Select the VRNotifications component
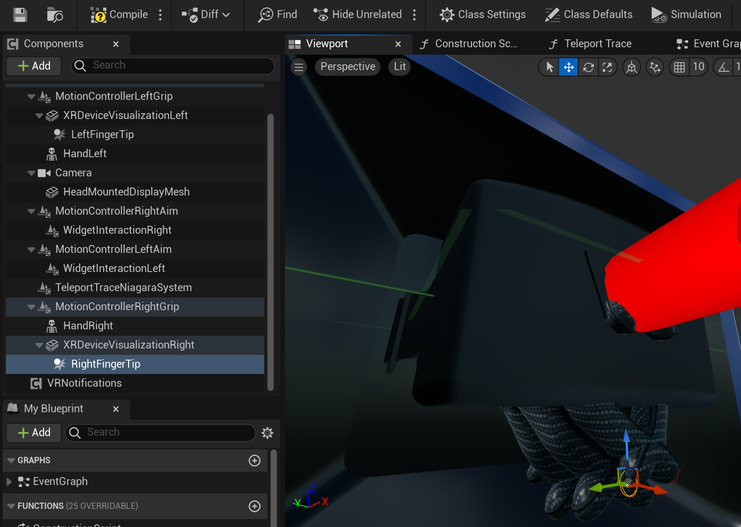The image size is (741, 527). coord(84,384)
